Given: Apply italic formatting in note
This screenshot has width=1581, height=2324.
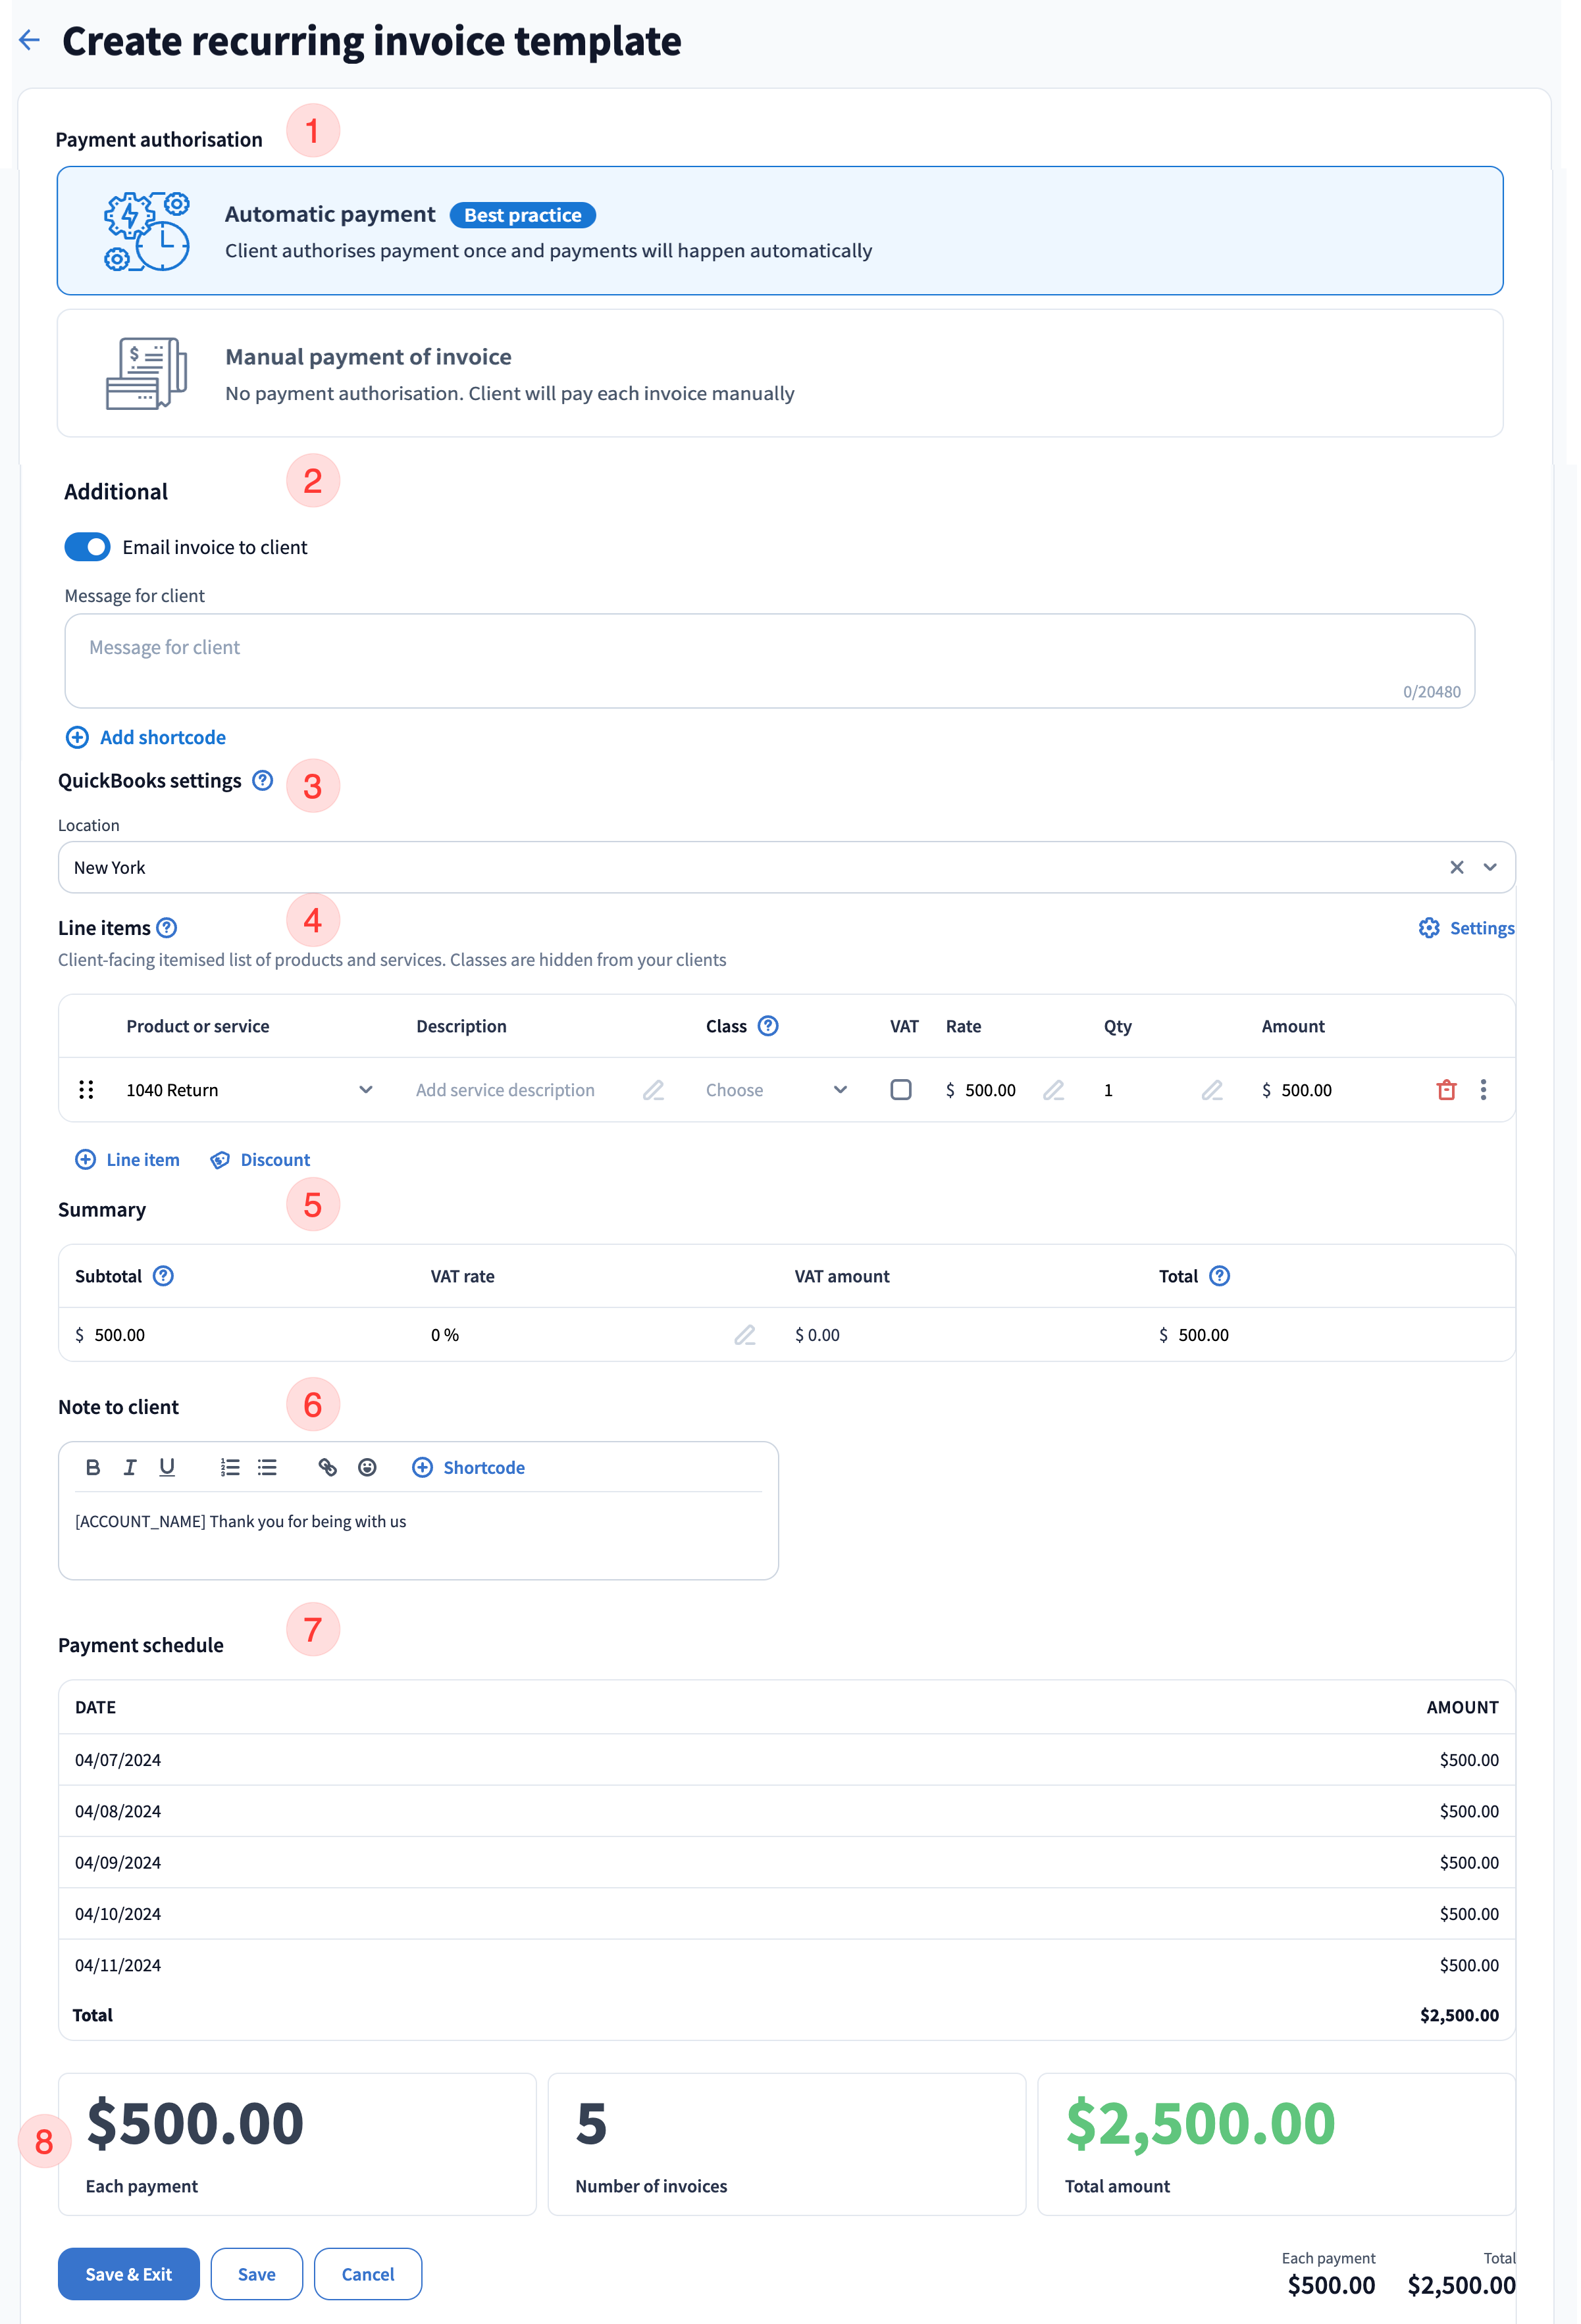Looking at the screenshot, I should 130,1467.
